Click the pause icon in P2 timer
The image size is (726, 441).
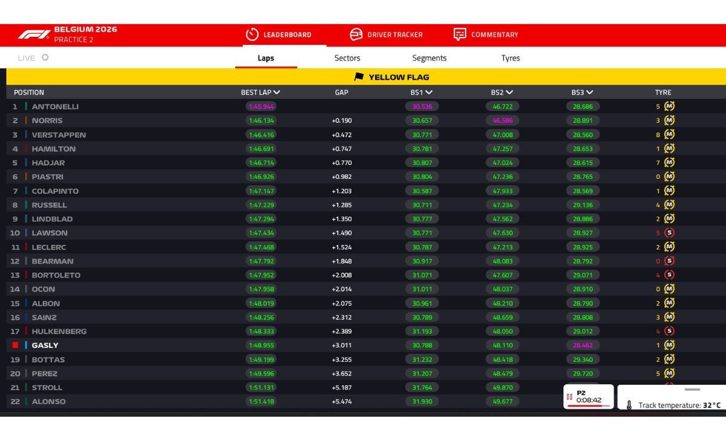(x=569, y=397)
